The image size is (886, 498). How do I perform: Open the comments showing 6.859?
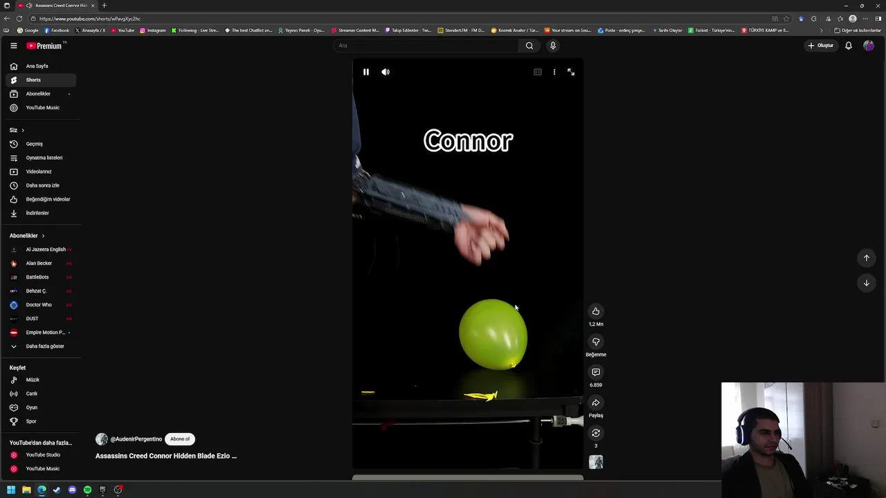tap(596, 372)
